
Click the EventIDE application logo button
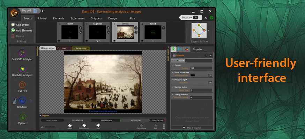tap(15, 13)
